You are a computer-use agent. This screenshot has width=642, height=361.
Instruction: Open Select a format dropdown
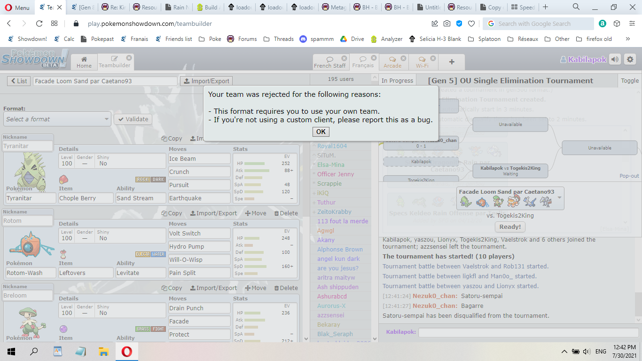tap(57, 119)
